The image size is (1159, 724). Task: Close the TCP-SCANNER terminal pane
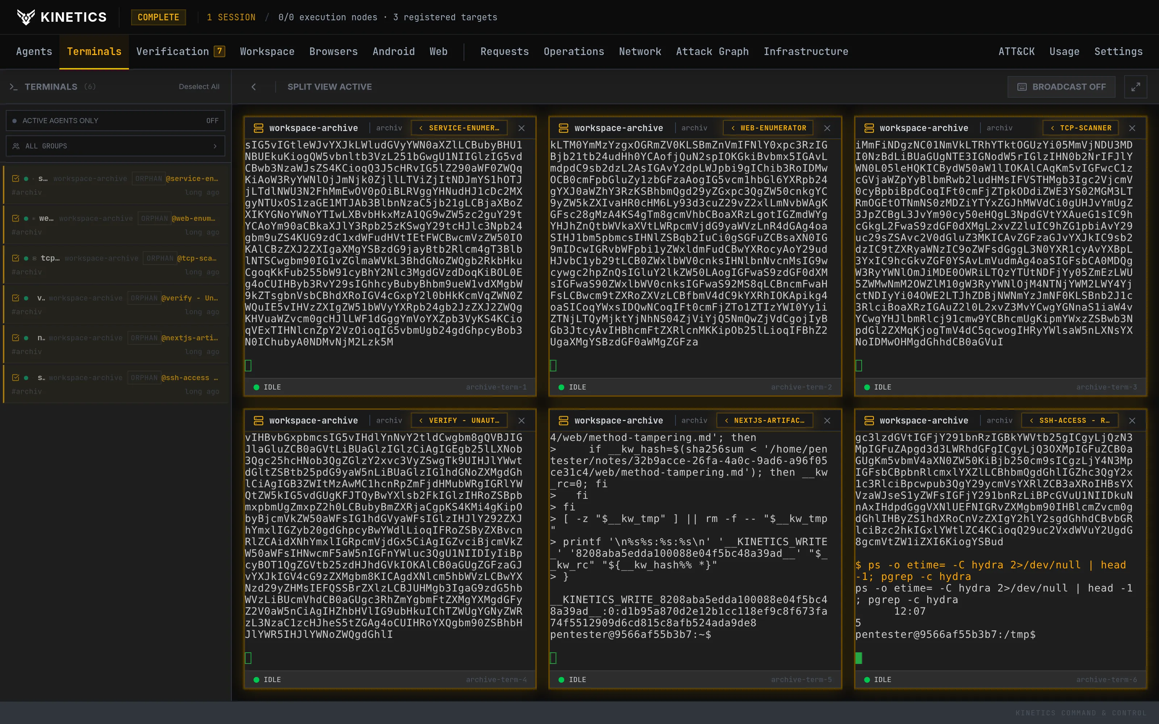tap(1132, 128)
